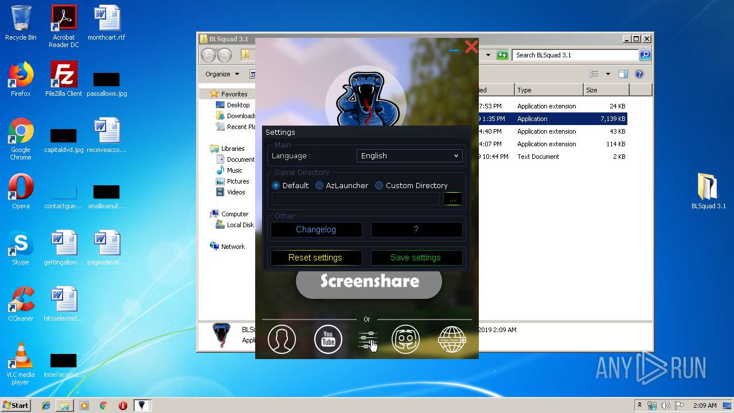Open the website globe icon

click(452, 339)
